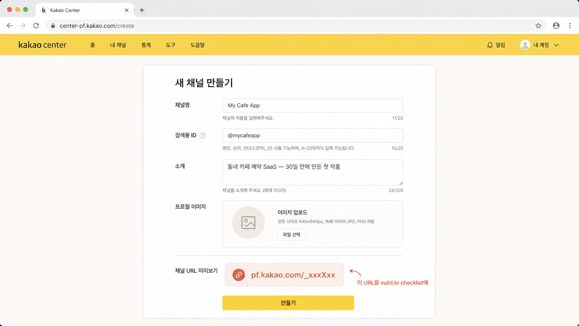Click the 내 계정 label
This screenshot has width=579, height=326.
[541, 45]
